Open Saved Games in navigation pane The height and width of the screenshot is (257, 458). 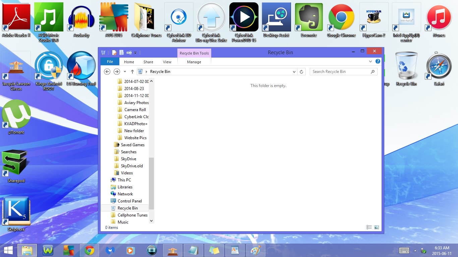[x=129, y=145]
